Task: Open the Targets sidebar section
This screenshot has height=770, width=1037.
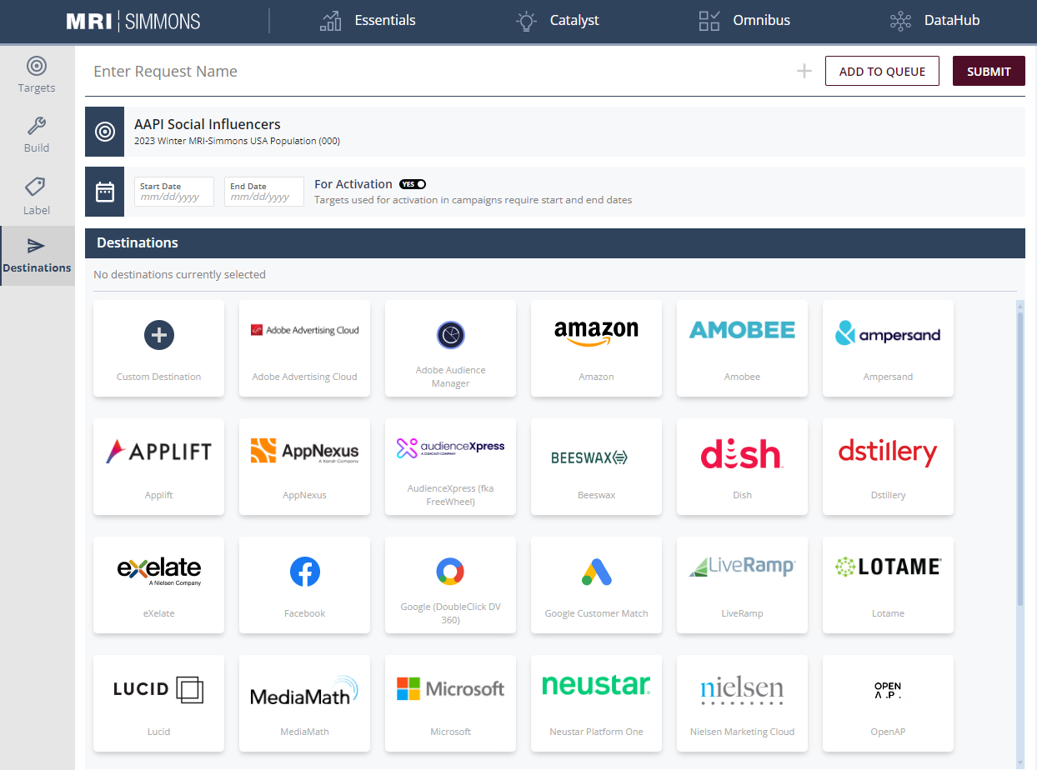Action: pyautogui.click(x=37, y=74)
